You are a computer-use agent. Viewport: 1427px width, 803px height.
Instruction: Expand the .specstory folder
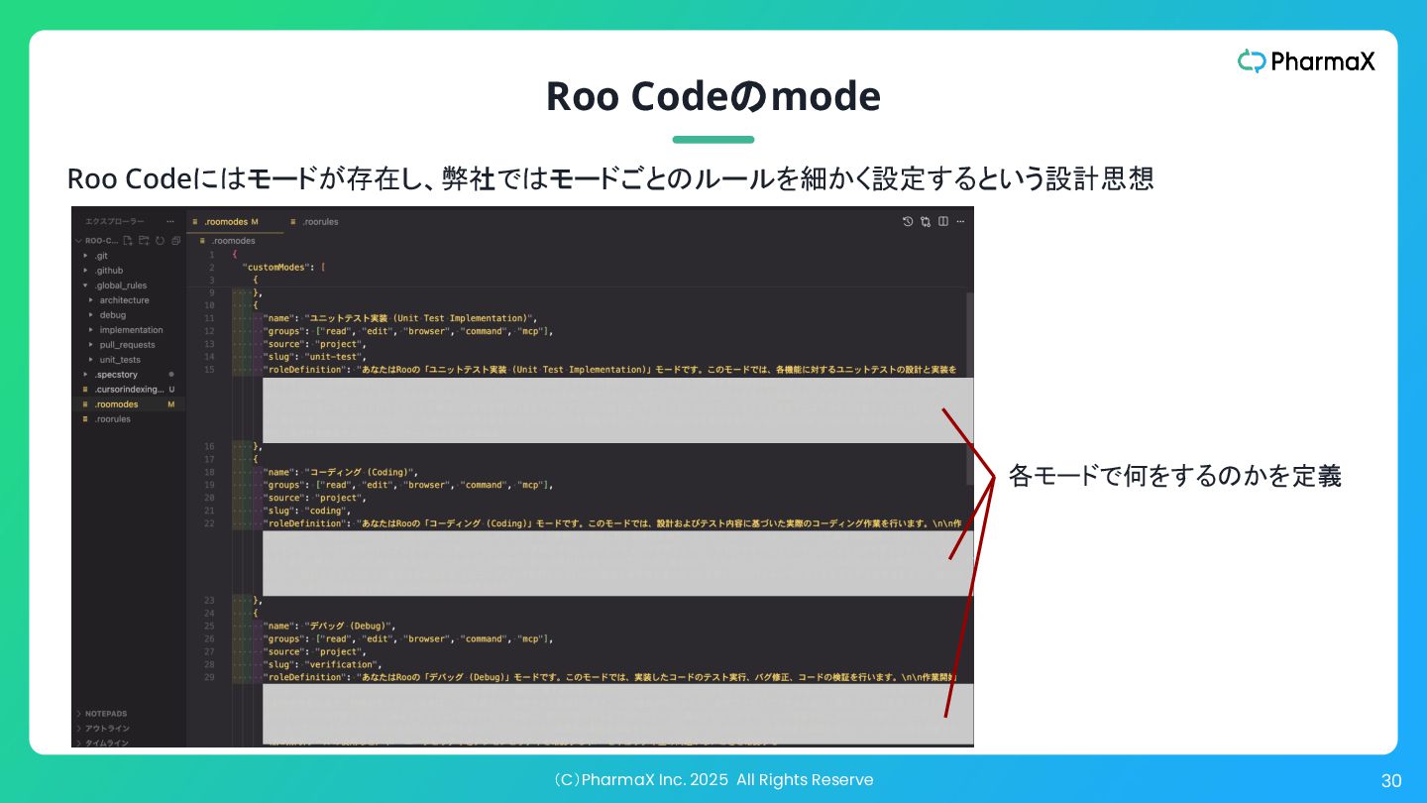pyautogui.click(x=86, y=375)
